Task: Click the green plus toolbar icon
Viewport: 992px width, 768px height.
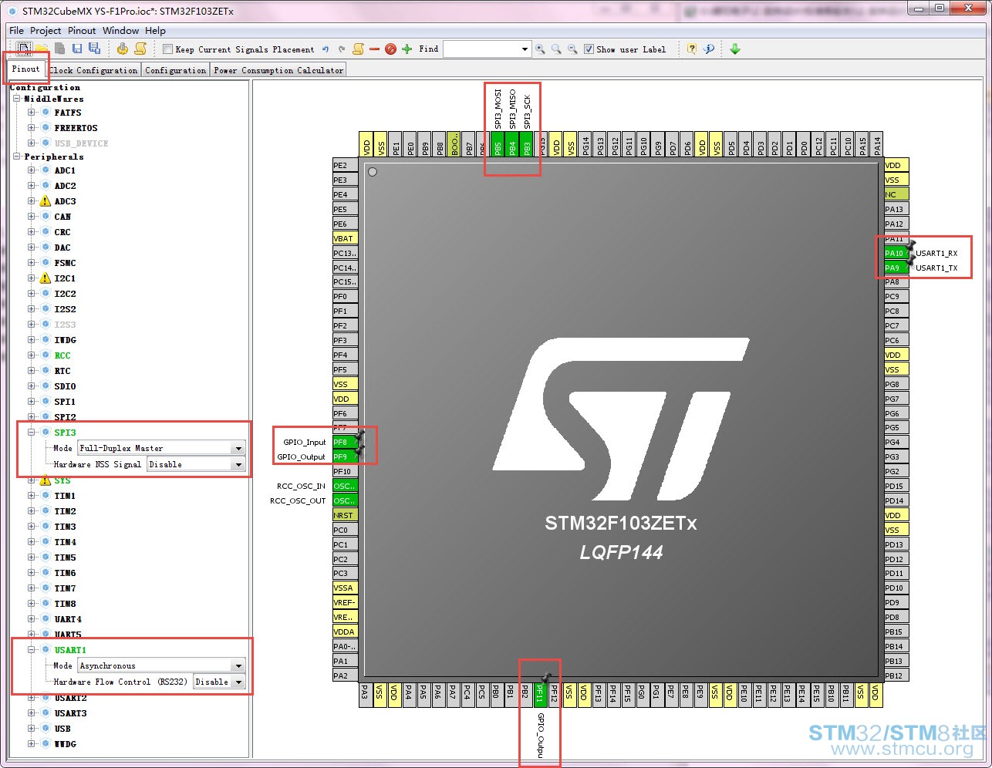Action: point(407,49)
